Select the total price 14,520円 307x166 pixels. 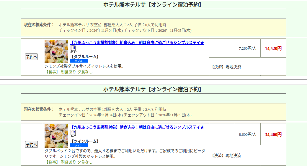(273, 48)
